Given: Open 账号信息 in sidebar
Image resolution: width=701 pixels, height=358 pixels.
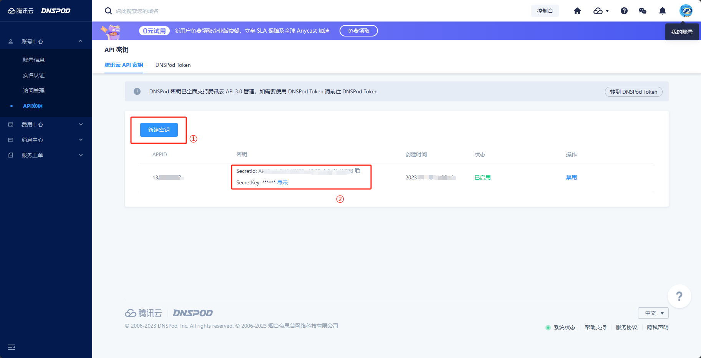Looking at the screenshot, I should tap(34, 60).
